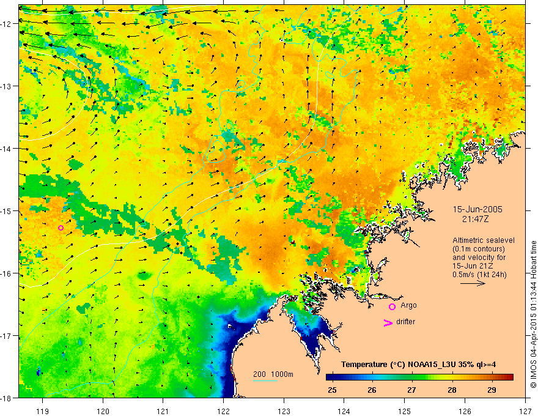Click the '(0.1m contours)' text
538x416 pixels.
479,249
